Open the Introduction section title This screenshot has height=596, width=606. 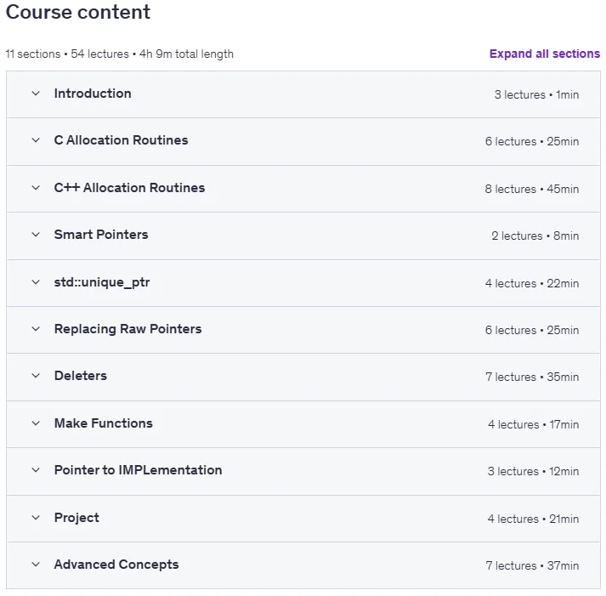(93, 94)
